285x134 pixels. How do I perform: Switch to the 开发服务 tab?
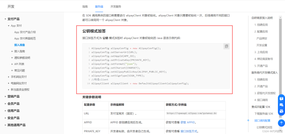click(x=116, y=6)
